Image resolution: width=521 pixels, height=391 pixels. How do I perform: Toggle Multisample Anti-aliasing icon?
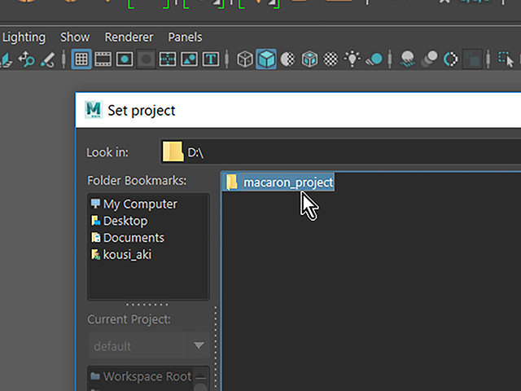450,59
